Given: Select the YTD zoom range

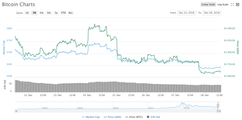Looking at the screenshot, I should tap(63, 13).
